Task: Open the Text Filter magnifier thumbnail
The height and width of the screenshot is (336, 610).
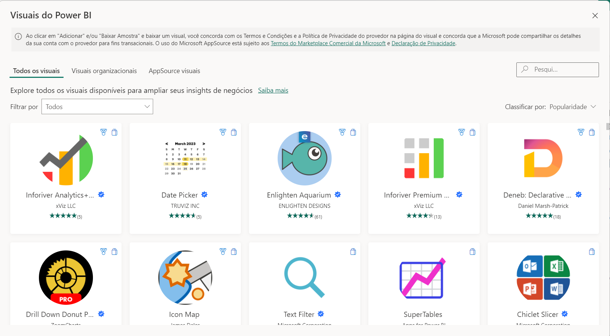Action: [304, 278]
